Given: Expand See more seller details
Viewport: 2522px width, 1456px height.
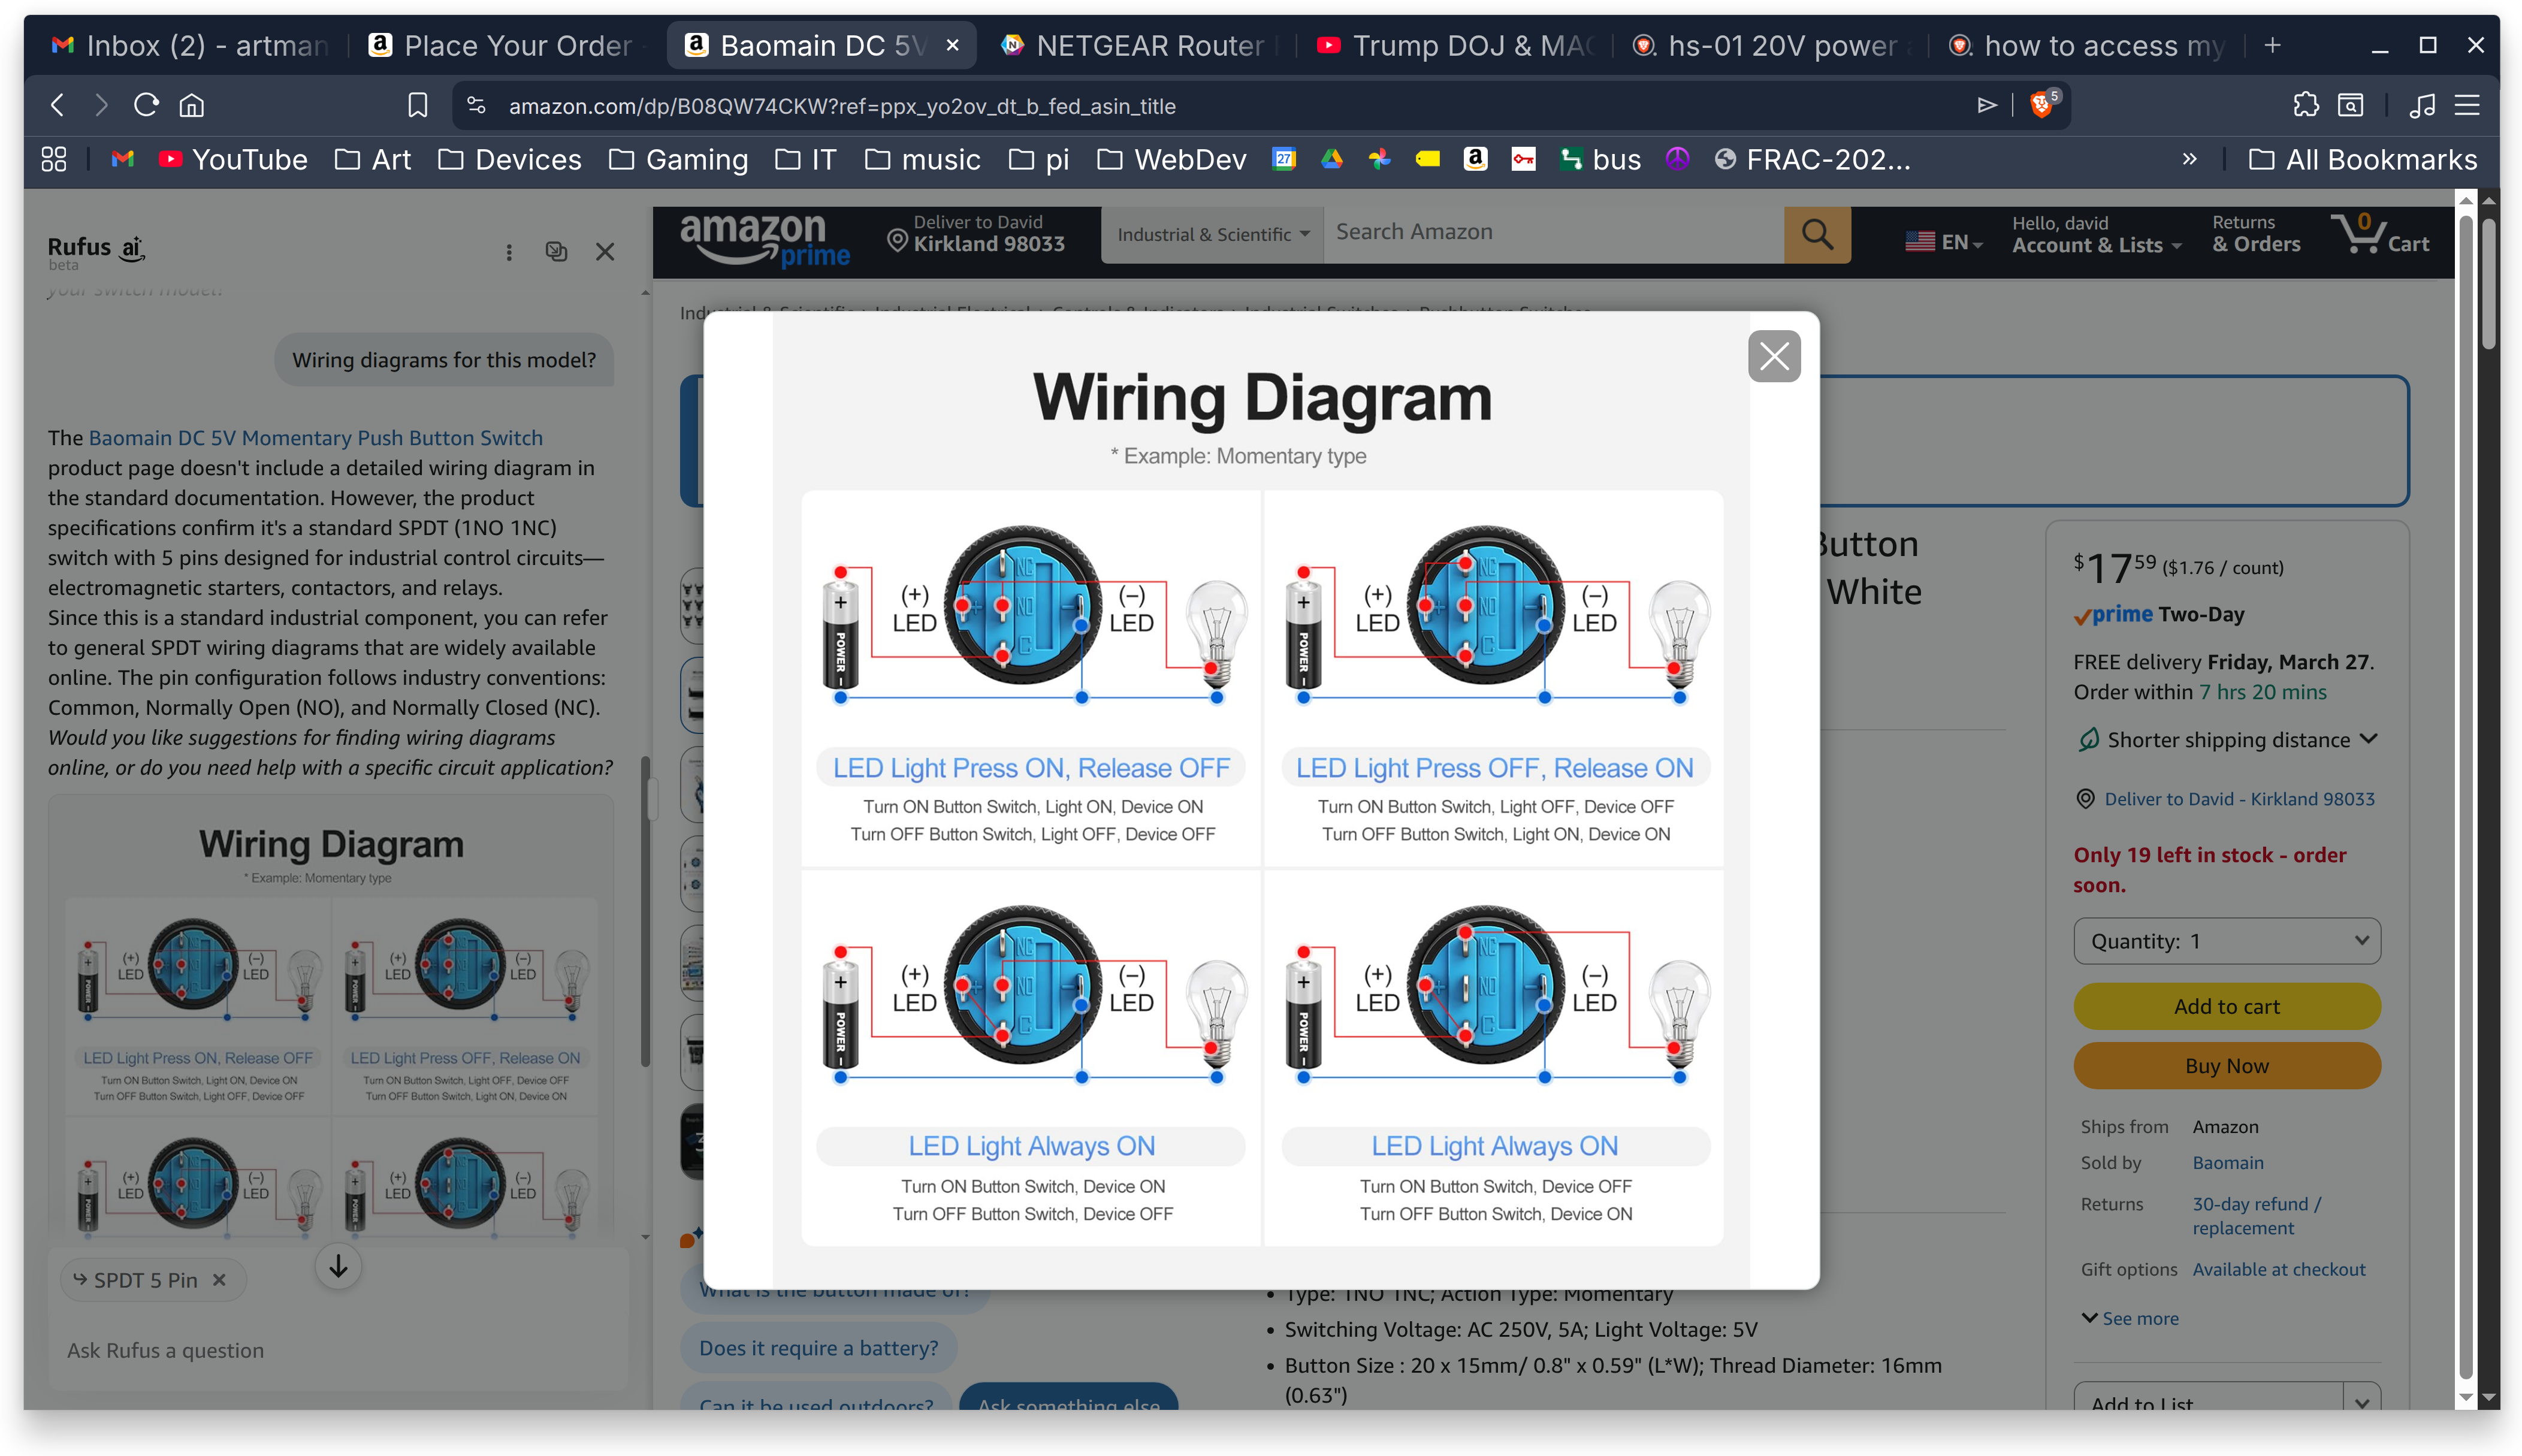Looking at the screenshot, I should click(2129, 1318).
